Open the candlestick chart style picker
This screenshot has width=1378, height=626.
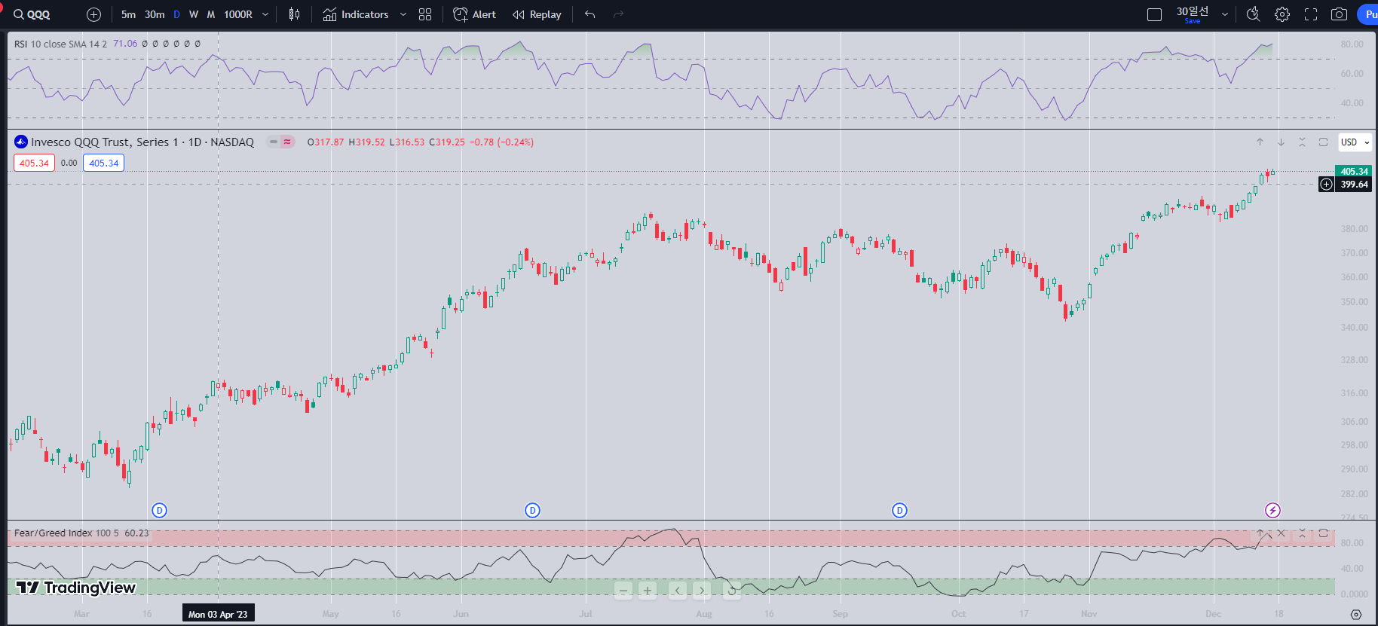point(295,14)
